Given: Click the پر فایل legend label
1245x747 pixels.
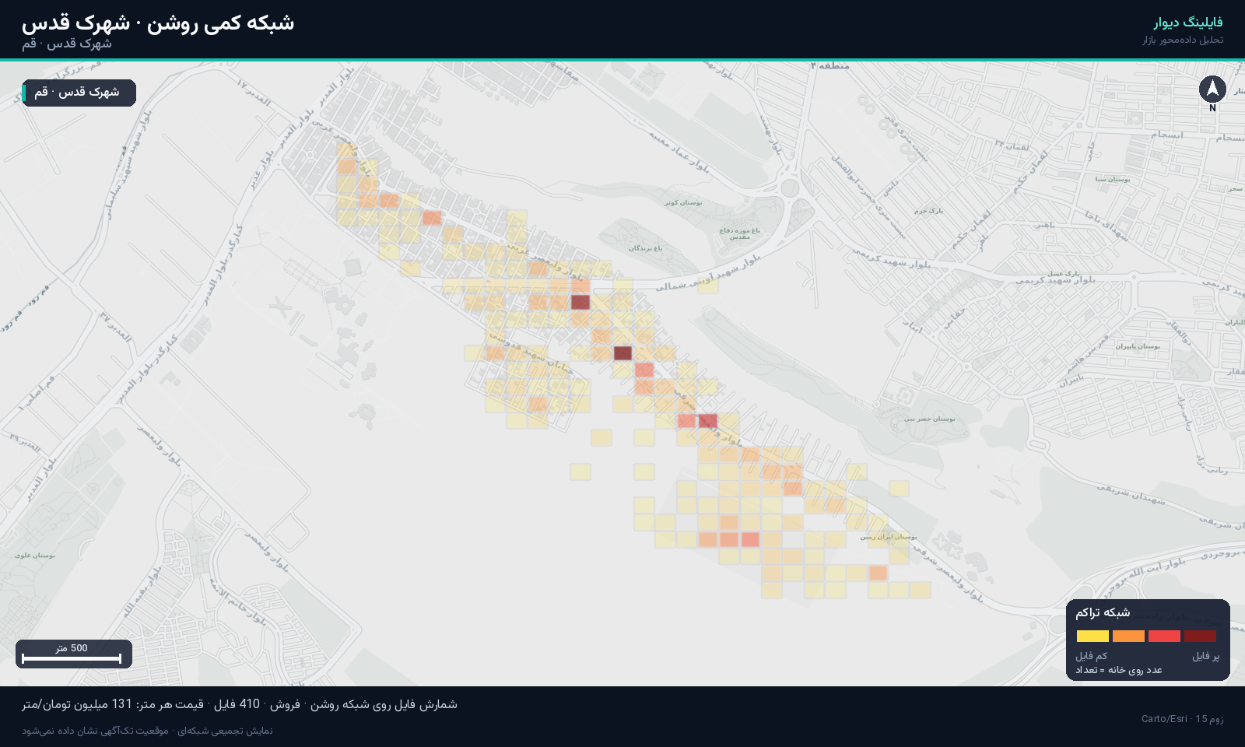Looking at the screenshot, I should (x=1206, y=656).
